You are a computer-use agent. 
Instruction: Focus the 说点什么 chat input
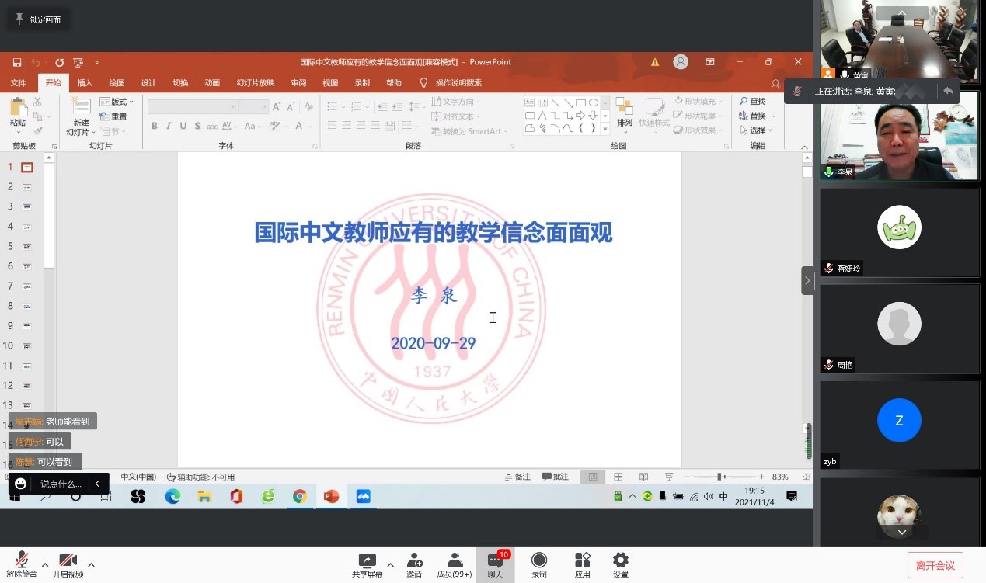tap(61, 484)
